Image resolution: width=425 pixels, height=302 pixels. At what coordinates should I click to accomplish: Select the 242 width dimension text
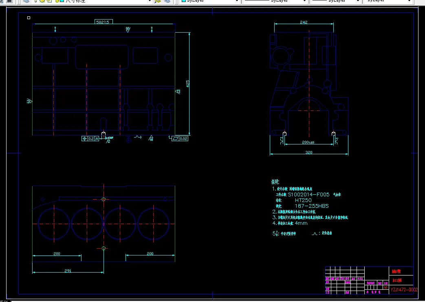[x=304, y=22]
